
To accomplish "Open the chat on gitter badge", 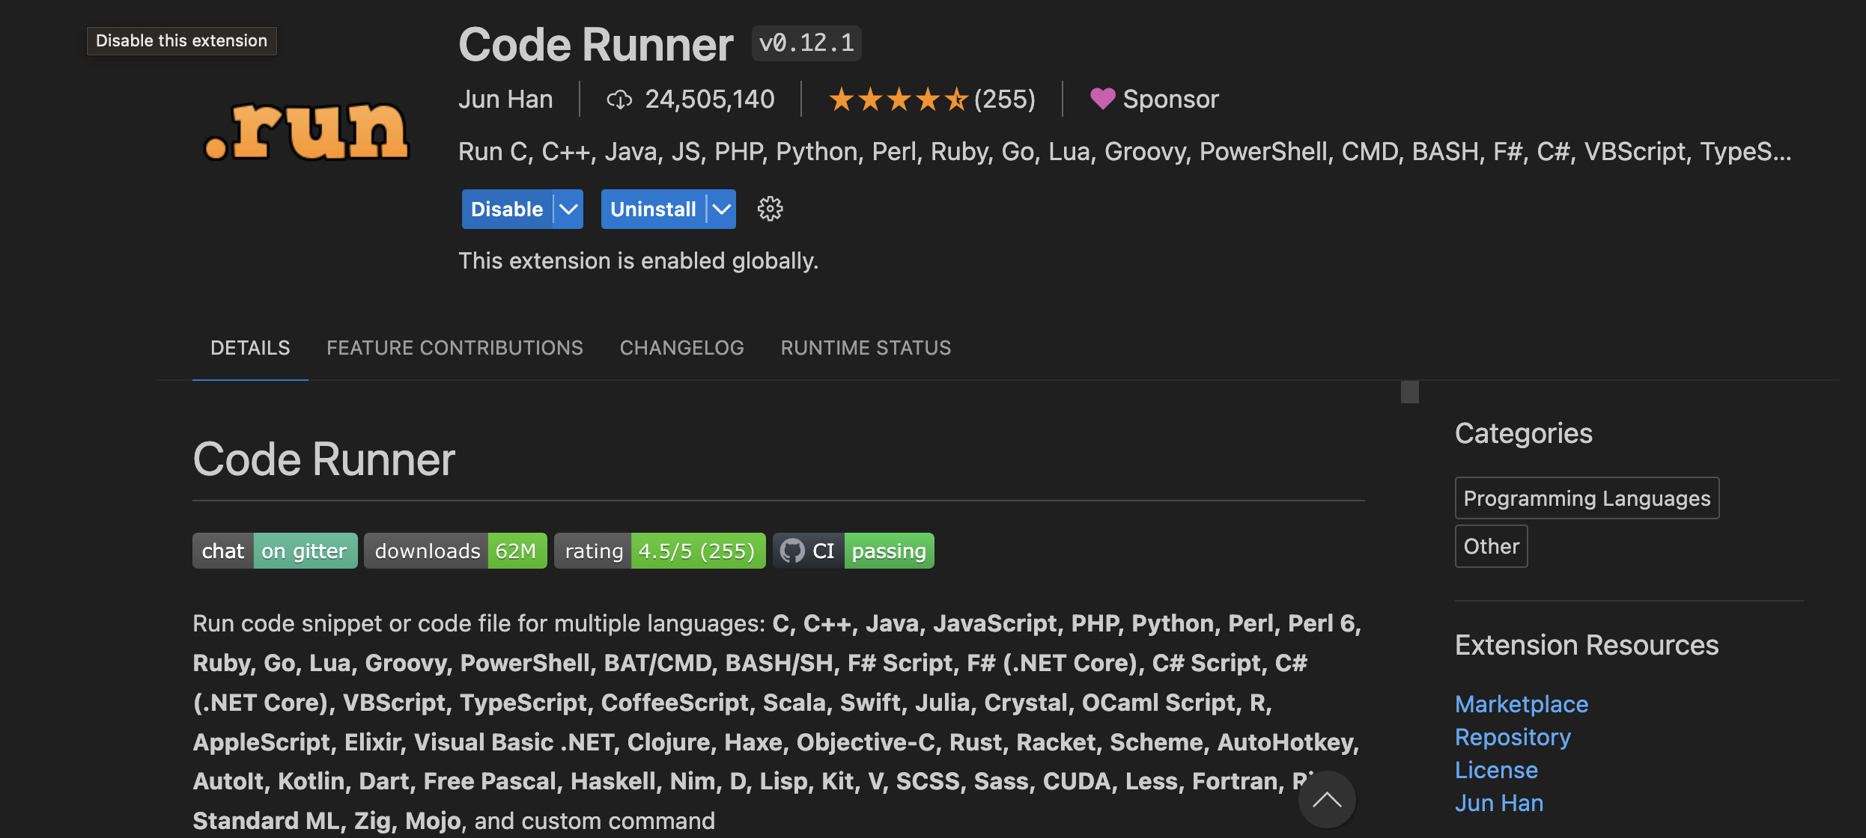I will tap(275, 551).
